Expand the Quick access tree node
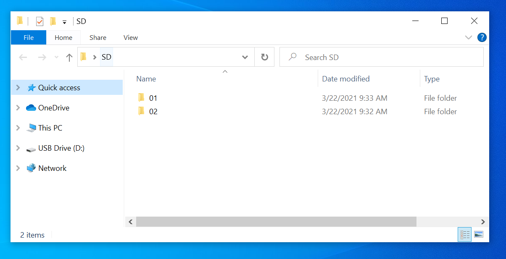 coord(18,87)
